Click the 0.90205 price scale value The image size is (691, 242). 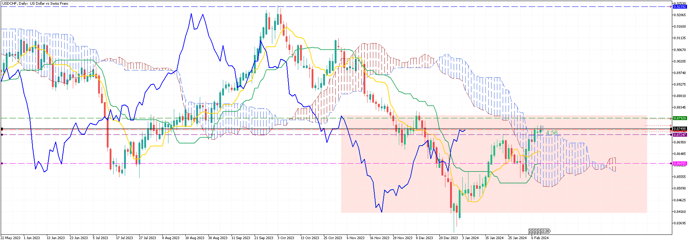[x=681, y=61]
